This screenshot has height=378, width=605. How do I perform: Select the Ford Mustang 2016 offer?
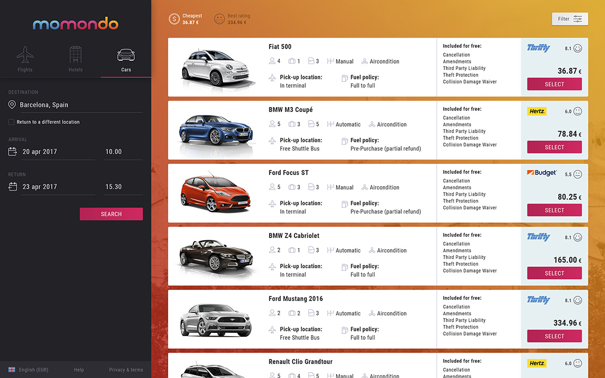tap(555, 336)
